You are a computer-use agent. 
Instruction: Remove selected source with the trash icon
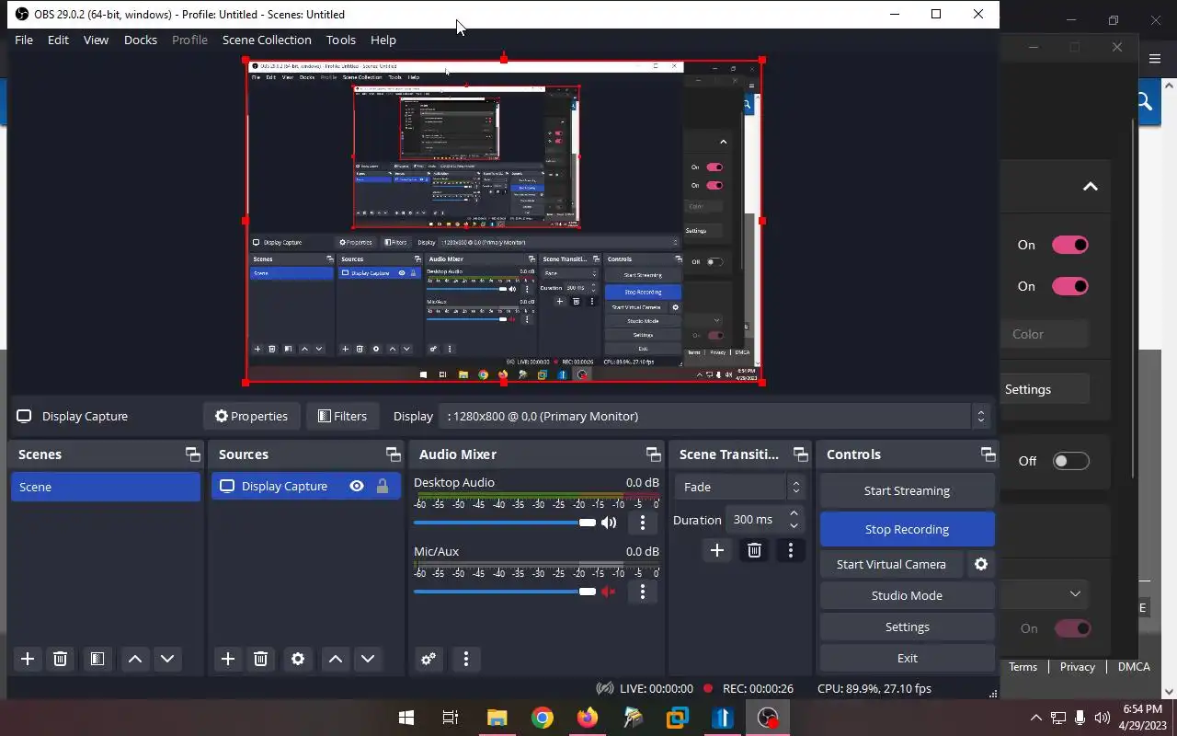click(x=261, y=659)
